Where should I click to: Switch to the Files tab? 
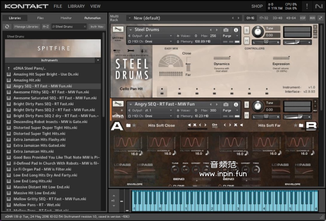(40, 18)
